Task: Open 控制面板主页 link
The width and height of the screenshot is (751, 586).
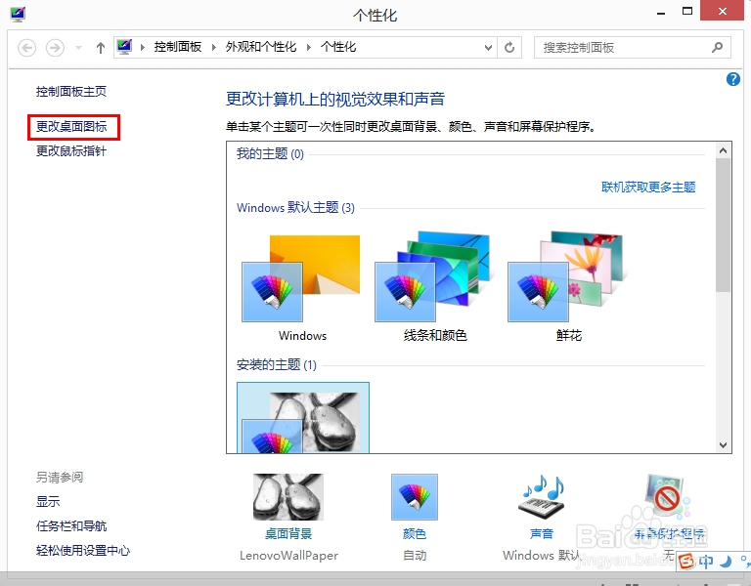Action: pos(71,91)
